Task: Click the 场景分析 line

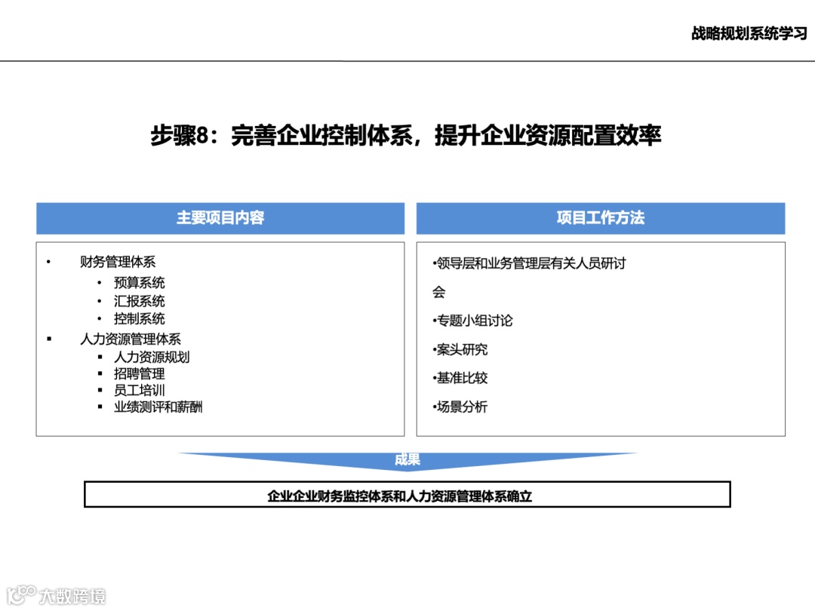Action: coord(460,407)
